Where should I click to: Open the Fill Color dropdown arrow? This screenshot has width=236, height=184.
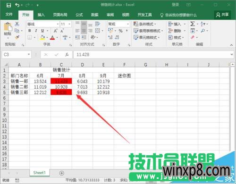click(x=47, y=37)
